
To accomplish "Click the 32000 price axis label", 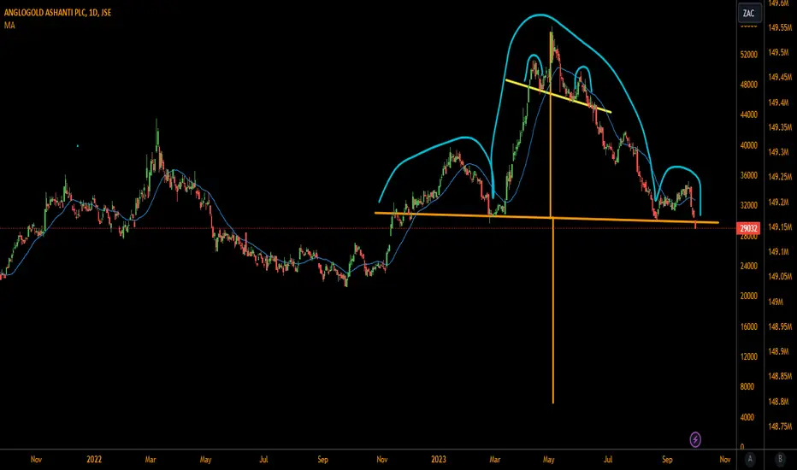I will coord(749,205).
